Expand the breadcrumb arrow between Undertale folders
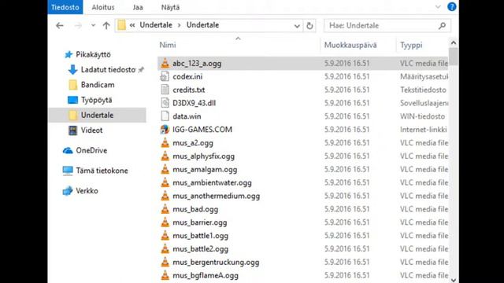This screenshot has height=283, width=504. click(x=179, y=25)
